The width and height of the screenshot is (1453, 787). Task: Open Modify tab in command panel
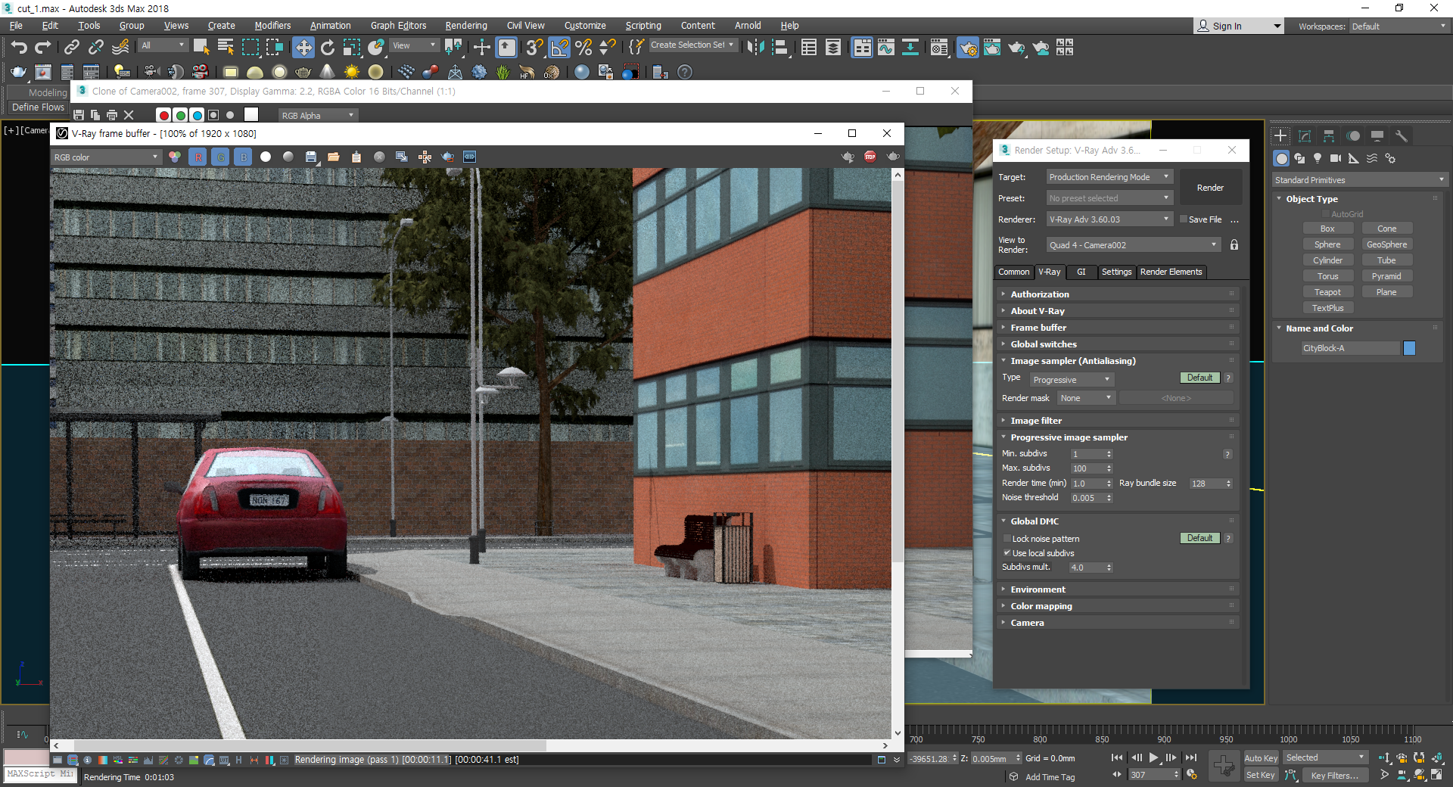pos(1305,136)
